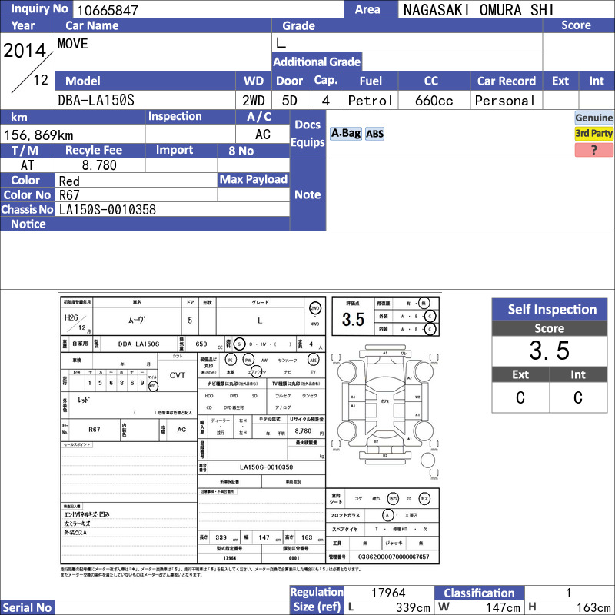Viewport: 615px width, 615px height.
Task: Select the yellow 3rd Party tag
Action: (x=593, y=133)
